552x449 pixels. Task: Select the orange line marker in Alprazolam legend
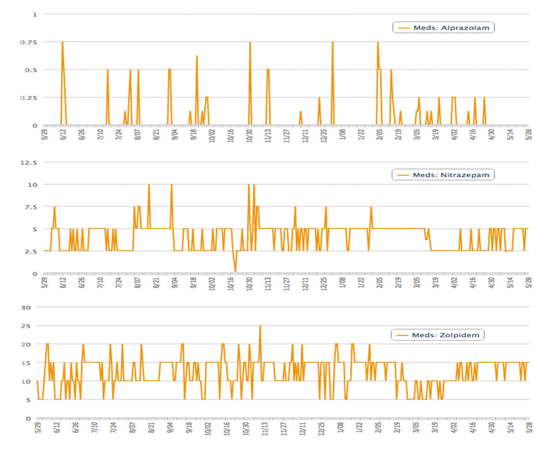click(x=404, y=28)
